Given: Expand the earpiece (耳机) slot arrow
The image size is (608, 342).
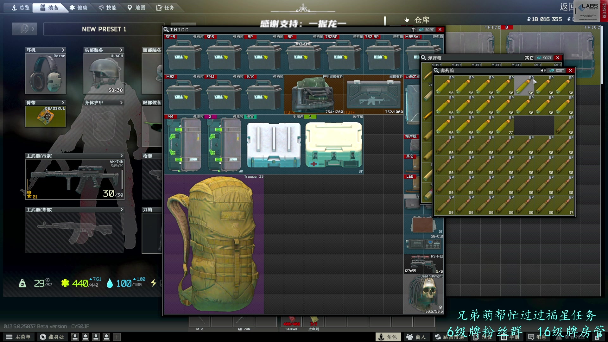Looking at the screenshot, I should tap(63, 50).
